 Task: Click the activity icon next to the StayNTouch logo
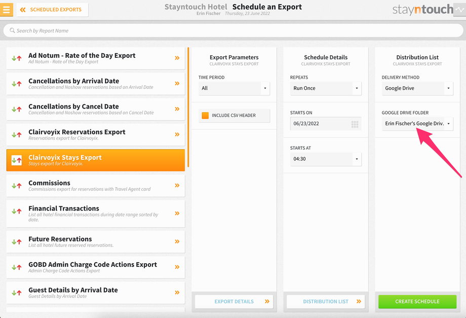[x=460, y=10]
